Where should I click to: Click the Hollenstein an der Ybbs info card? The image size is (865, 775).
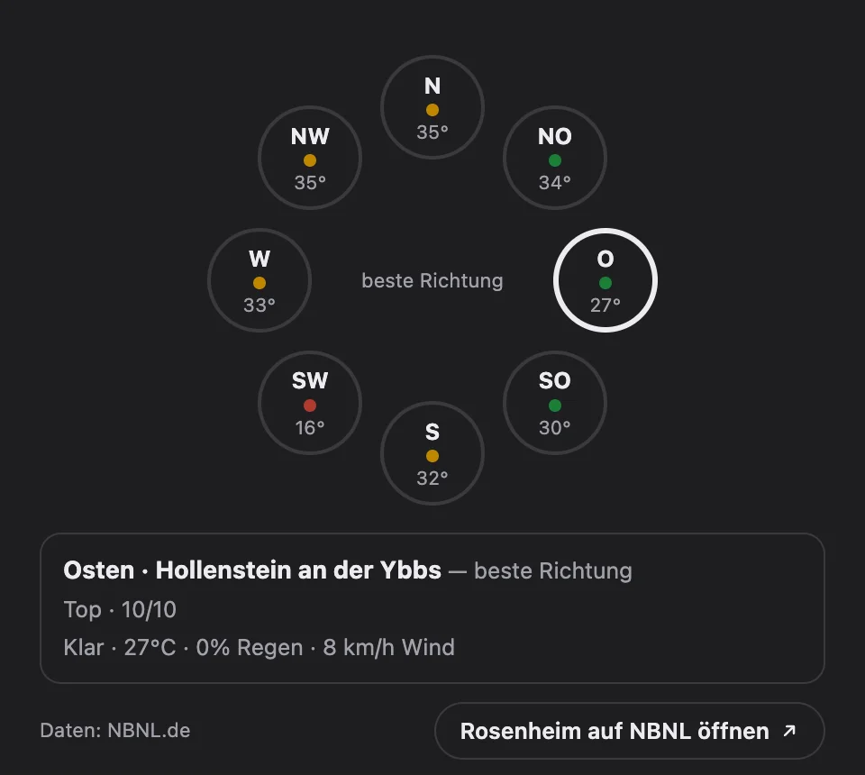[432, 608]
